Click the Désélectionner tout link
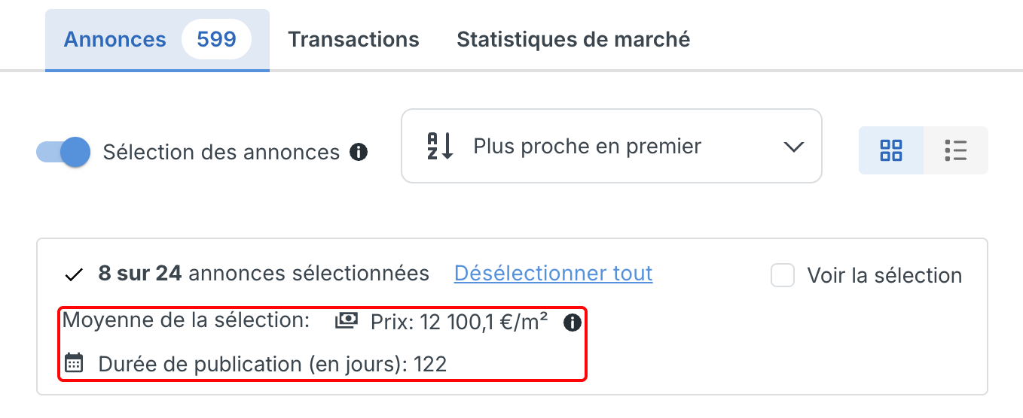 click(x=554, y=274)
